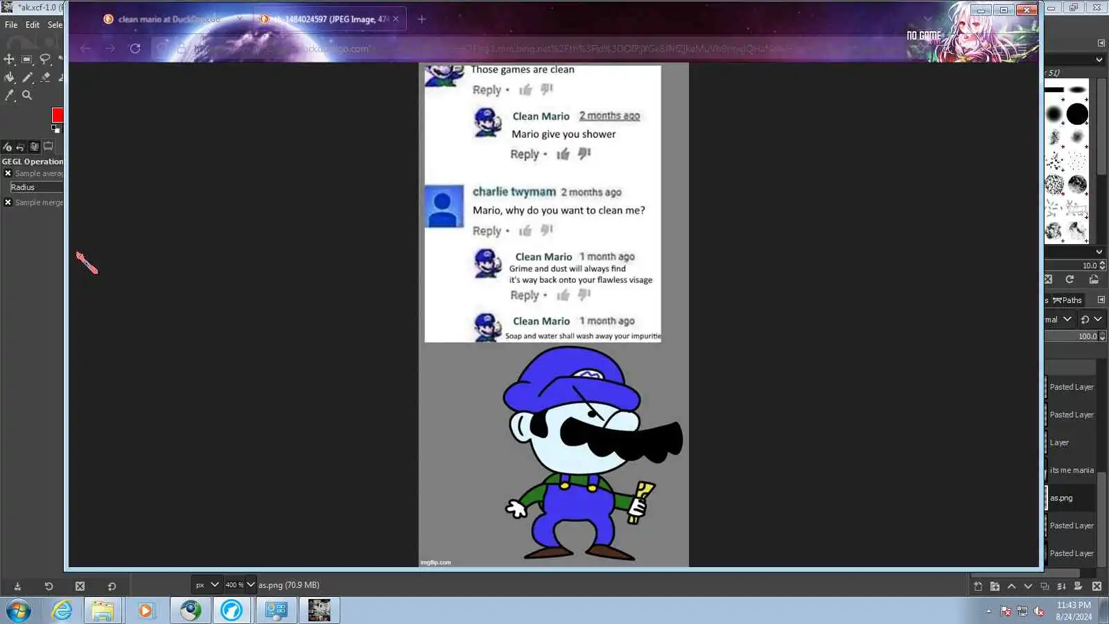Adjust the brush spacing 10.0 stepper
The image size is (1109, 624).
tap(1102, 266)
